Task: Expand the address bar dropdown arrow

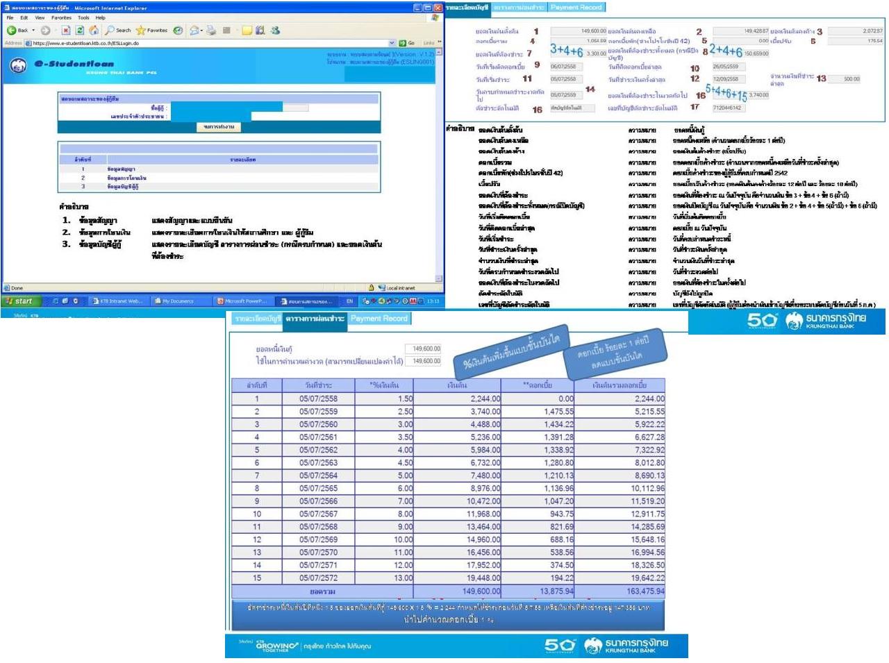Action: point(392,43)
